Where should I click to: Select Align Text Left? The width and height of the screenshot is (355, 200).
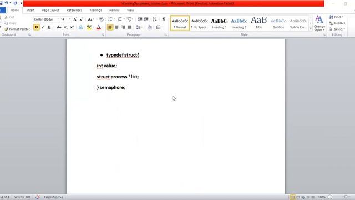[110, 27]
